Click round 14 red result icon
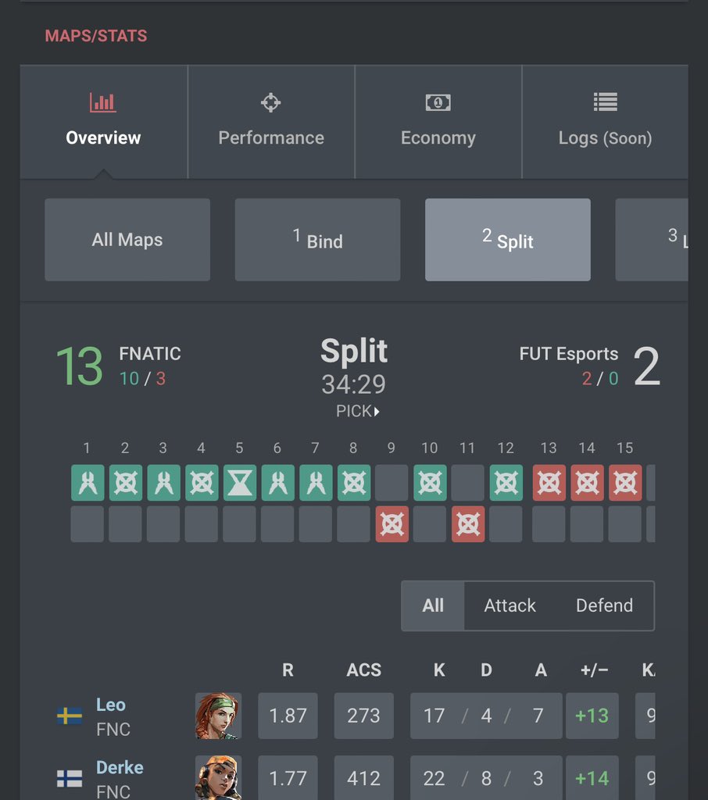Screen dimensions: 708x800 (x=587, y=483)
